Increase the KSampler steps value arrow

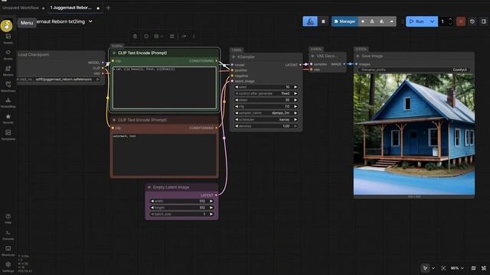(296, 100)
